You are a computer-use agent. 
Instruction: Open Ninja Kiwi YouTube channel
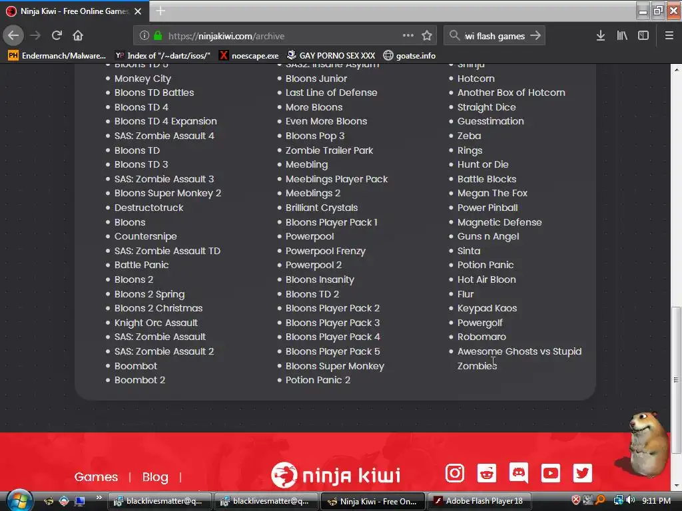(550, 473)
